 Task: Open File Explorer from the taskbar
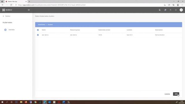[21, 102]
